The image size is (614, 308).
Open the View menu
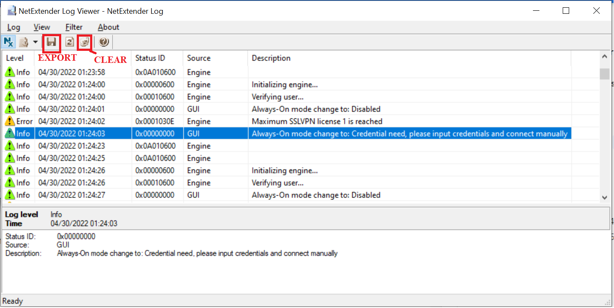click(42, 27)
